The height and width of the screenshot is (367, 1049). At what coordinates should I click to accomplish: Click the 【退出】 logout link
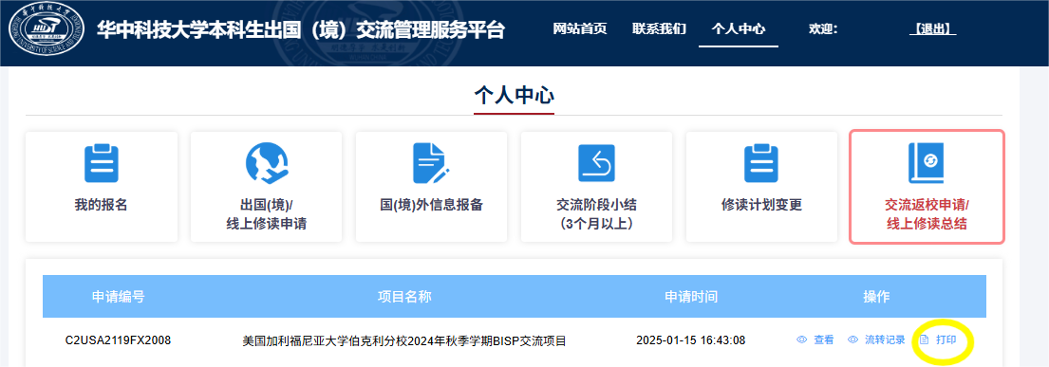932,29
